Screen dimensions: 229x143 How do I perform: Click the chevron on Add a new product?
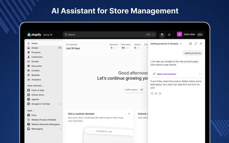pyautogui.click(x=200, y=74)
